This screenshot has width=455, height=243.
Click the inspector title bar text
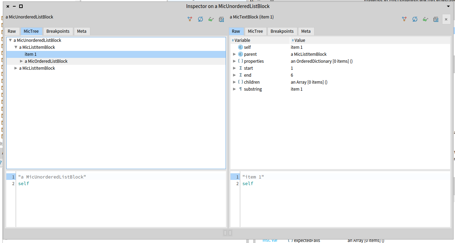228,6
